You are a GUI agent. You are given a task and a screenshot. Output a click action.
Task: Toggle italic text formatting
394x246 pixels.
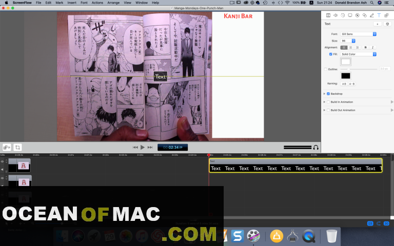click(x=372, y=48)
